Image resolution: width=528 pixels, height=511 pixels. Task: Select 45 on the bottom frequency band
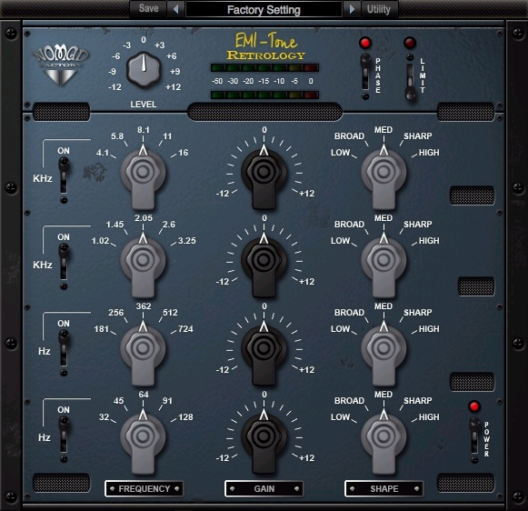click(118, 401)
